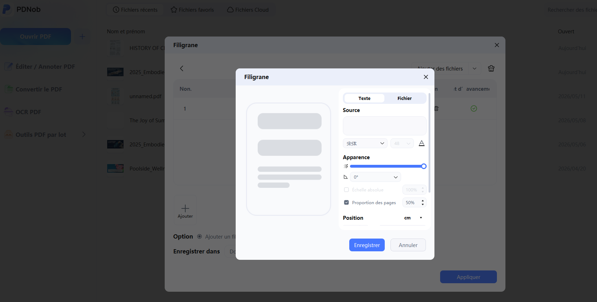Image resolution: width=597 pixels, height=302 pixels.
Task: Open the Position unit dropdown cm
Action: click(413, 218)
